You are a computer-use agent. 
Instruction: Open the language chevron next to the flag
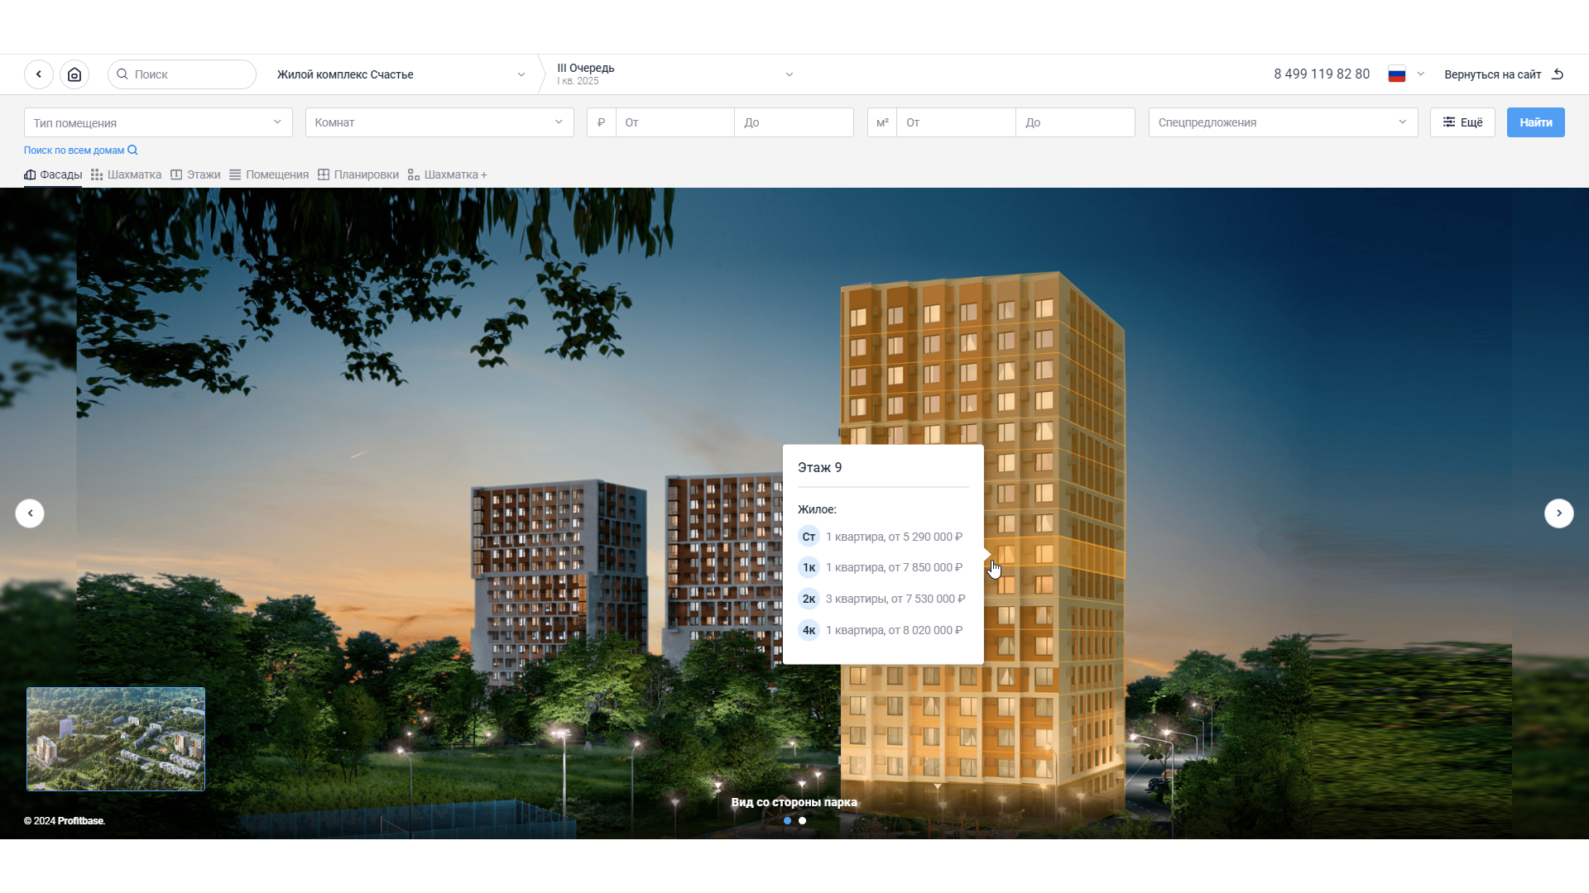coord(1421,74)
